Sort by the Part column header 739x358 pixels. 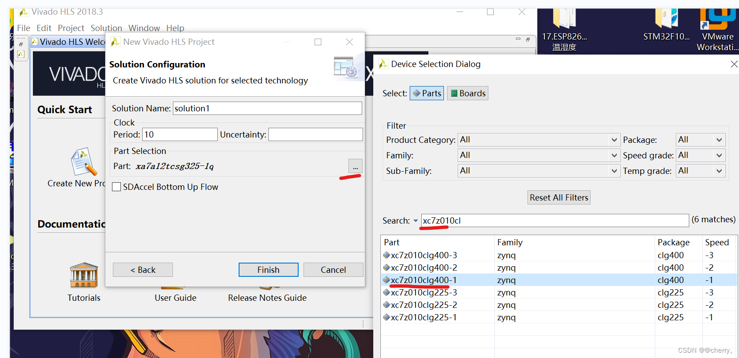pos(438,242)
